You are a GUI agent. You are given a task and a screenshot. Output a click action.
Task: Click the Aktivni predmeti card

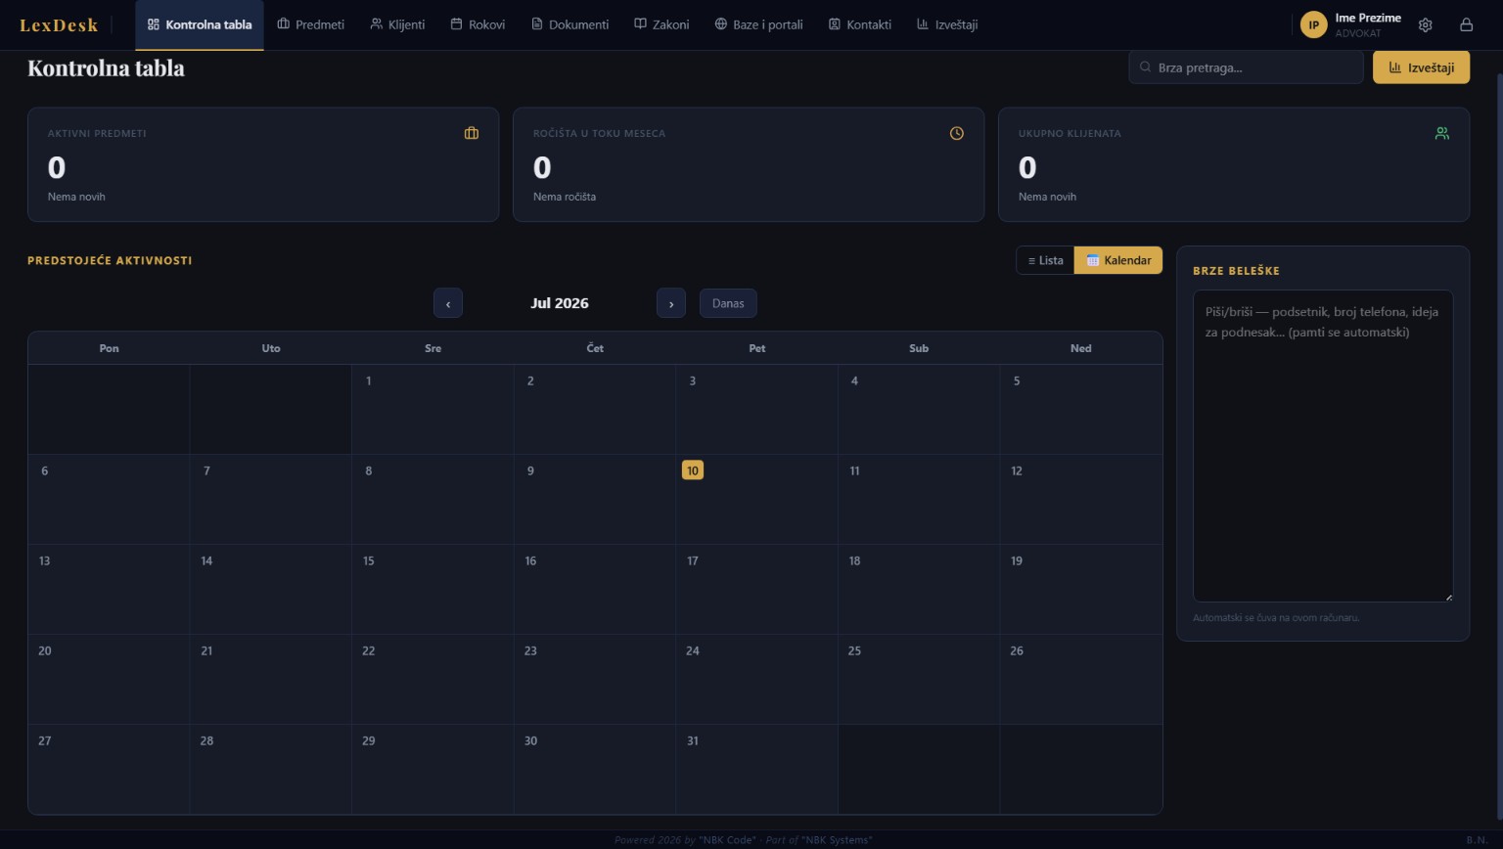(x=263, y=164)
